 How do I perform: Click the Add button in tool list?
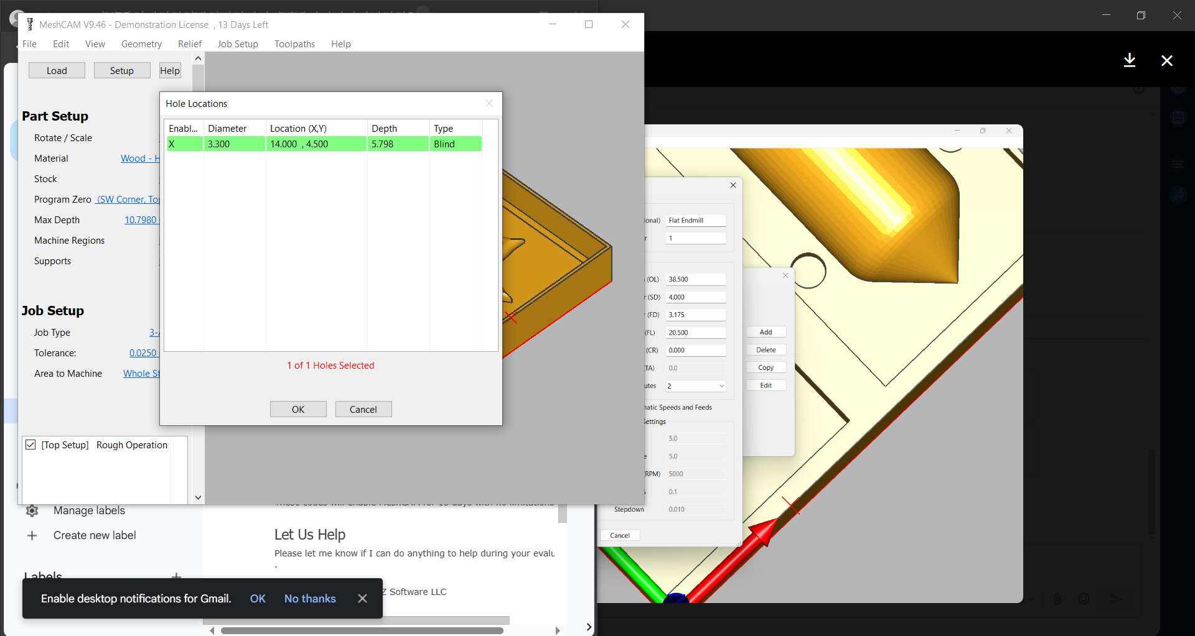(766, 332)
